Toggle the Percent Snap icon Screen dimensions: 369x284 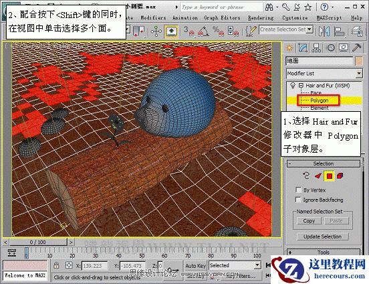[219, 31]
